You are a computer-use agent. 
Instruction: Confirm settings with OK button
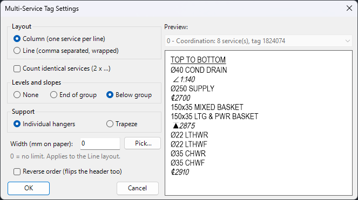coord(29,188)
